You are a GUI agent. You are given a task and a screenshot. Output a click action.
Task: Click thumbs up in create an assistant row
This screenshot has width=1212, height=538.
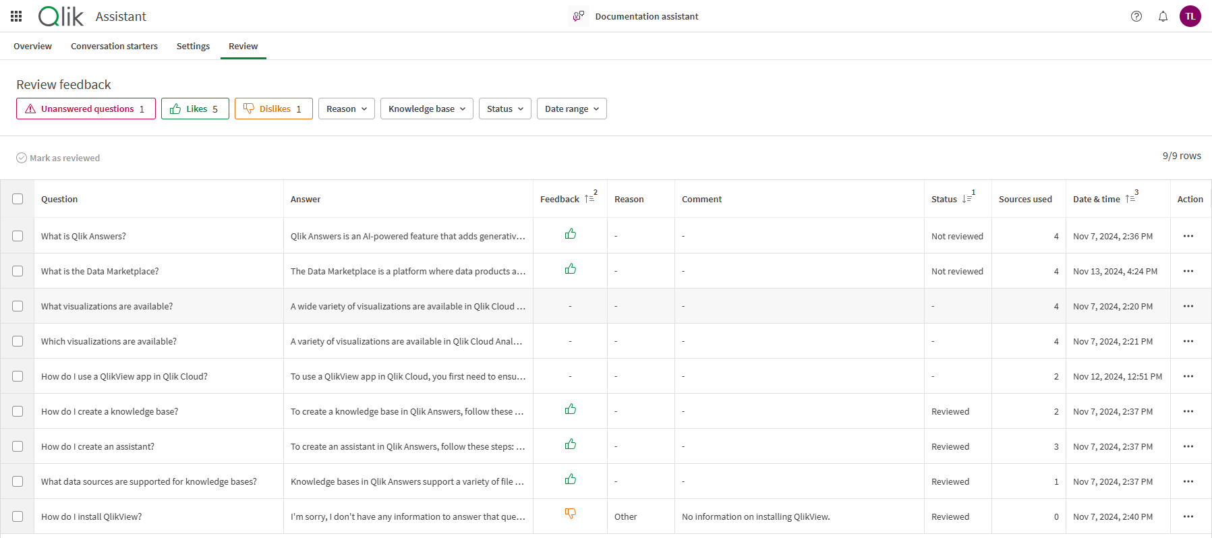(x=571, y=444)
